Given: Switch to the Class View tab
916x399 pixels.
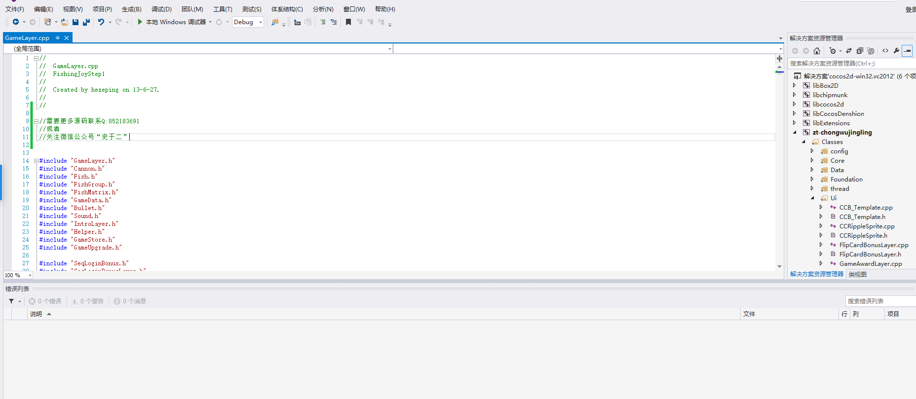Looking at the screenshot, I should click(x=858, y=274).
